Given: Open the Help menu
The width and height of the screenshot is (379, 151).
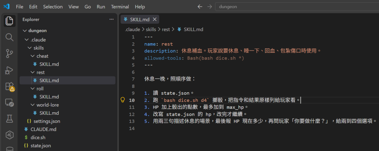Looking at the screenshot, I should pyautogui.click(x=140, y=7).
